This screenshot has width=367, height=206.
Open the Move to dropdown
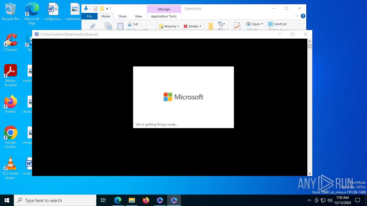pyautogui.click(x=169, y=26)
